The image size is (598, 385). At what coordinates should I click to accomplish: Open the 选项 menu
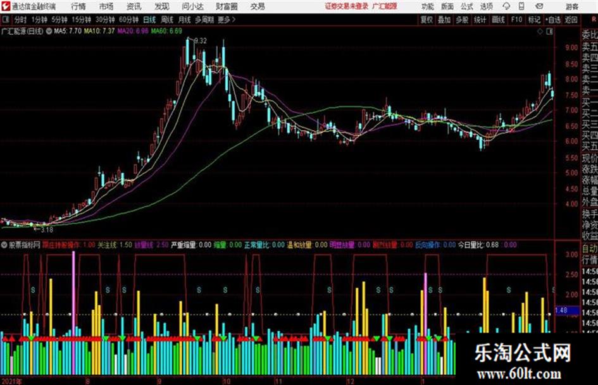(x=487, y=6)
